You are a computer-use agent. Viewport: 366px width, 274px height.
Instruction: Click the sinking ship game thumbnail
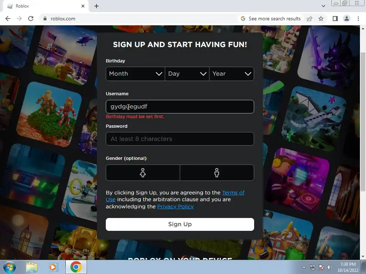(x=314, y=119)
